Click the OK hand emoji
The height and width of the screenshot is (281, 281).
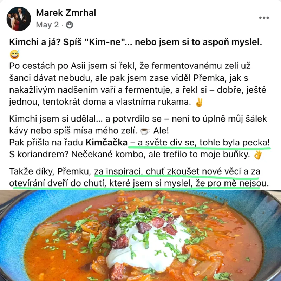pyautogui.click(x=258, y=155)
